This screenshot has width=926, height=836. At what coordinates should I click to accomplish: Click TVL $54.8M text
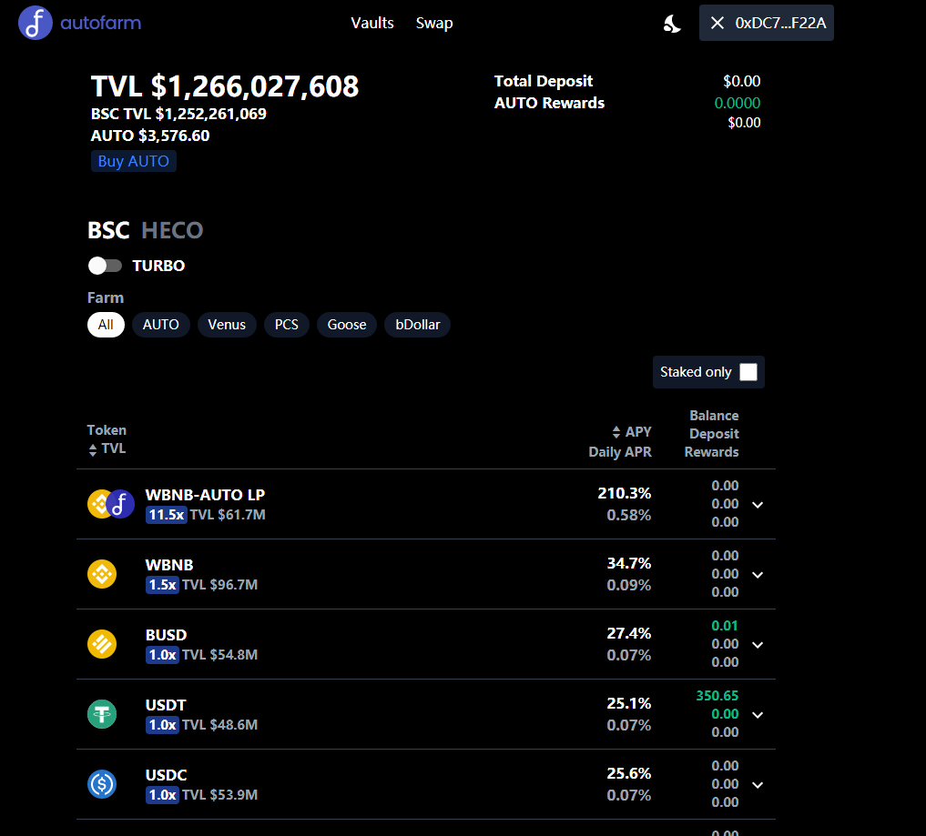(x=219, y=655)
